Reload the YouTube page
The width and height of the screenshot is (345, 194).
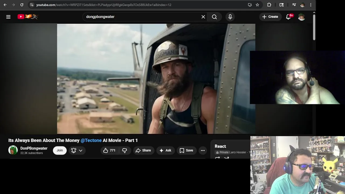pyautogui.click(x=22, y=5)
